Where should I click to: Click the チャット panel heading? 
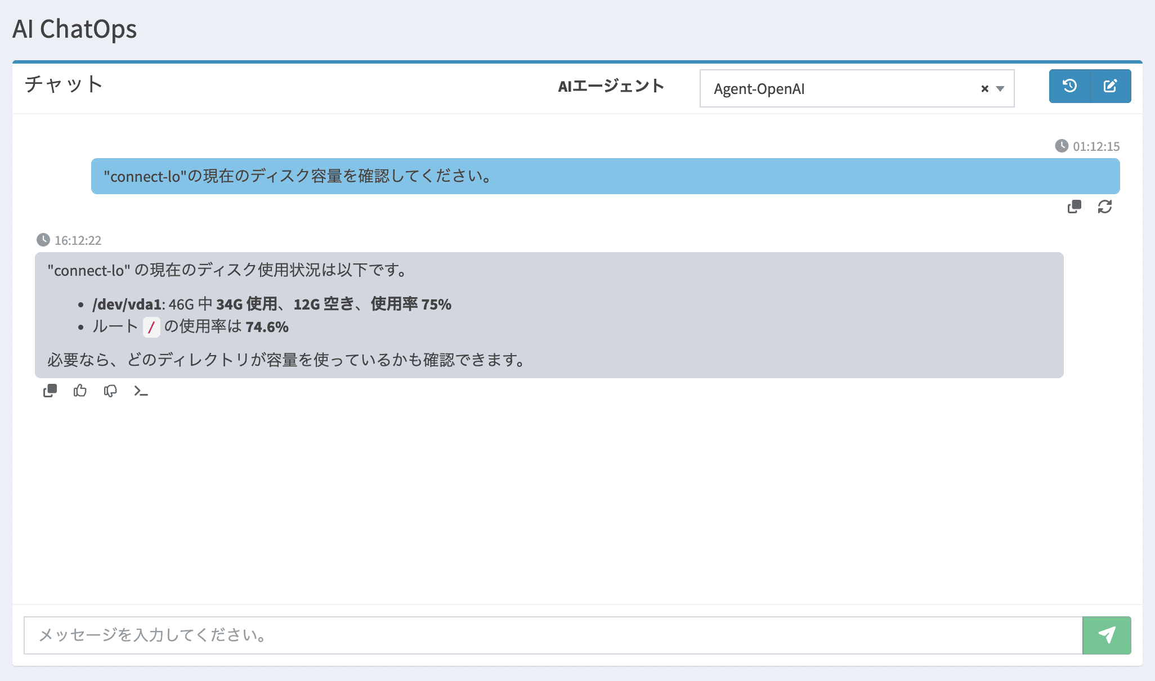tap(64, 84)
